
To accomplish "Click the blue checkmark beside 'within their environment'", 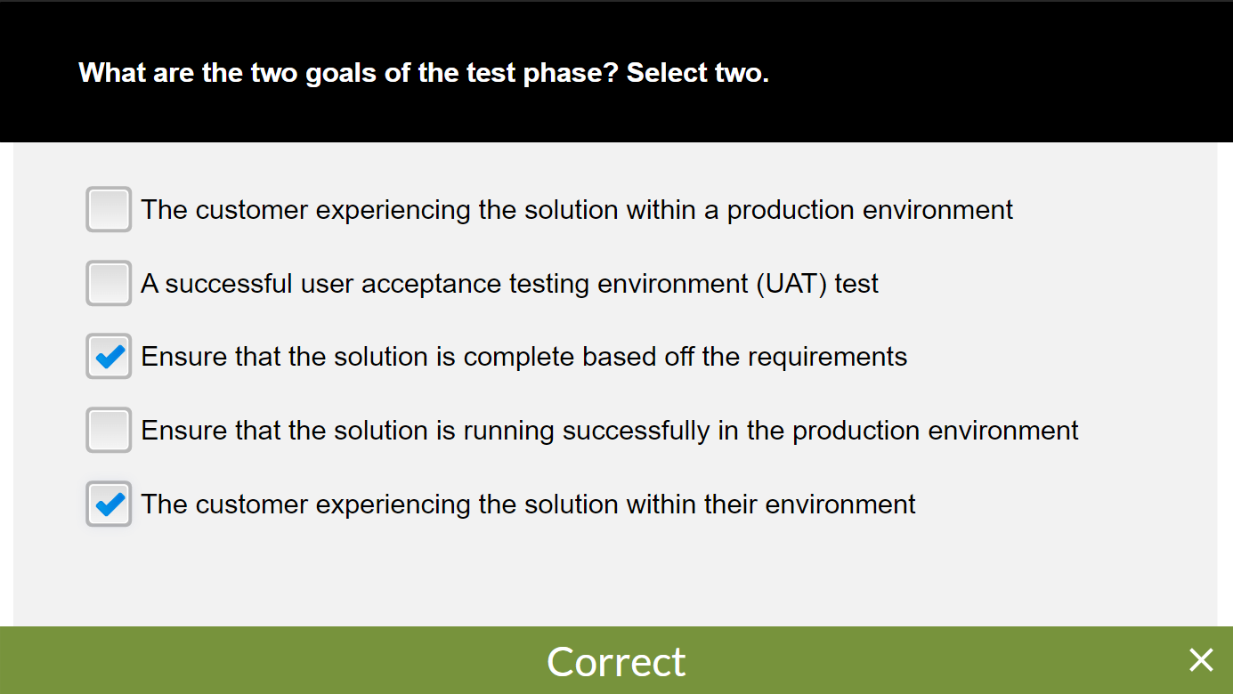I will point(109,504).
